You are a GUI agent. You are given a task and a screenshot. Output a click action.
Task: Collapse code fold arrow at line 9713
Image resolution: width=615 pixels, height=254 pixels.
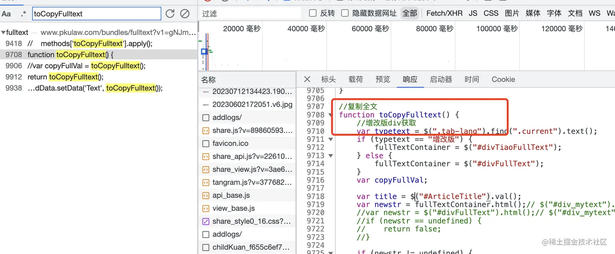pos(331,156)
